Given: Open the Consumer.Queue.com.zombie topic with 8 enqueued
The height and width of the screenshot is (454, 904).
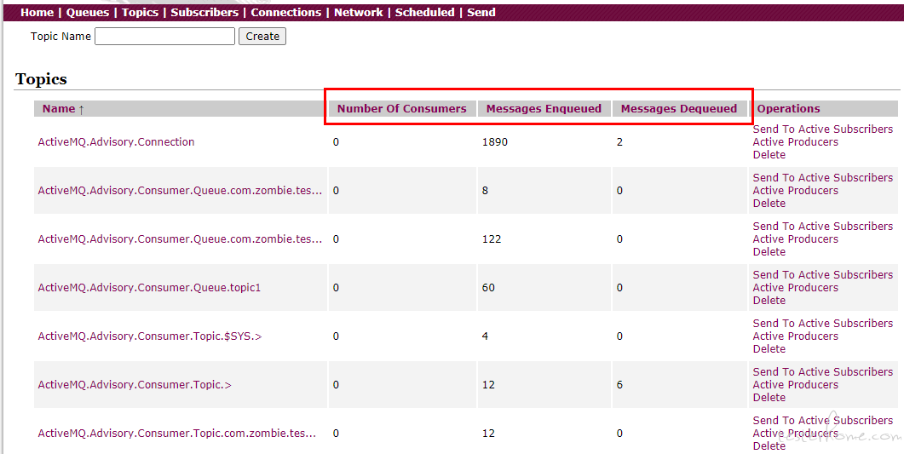Looking at the screenshot, I should pos(180,190).
